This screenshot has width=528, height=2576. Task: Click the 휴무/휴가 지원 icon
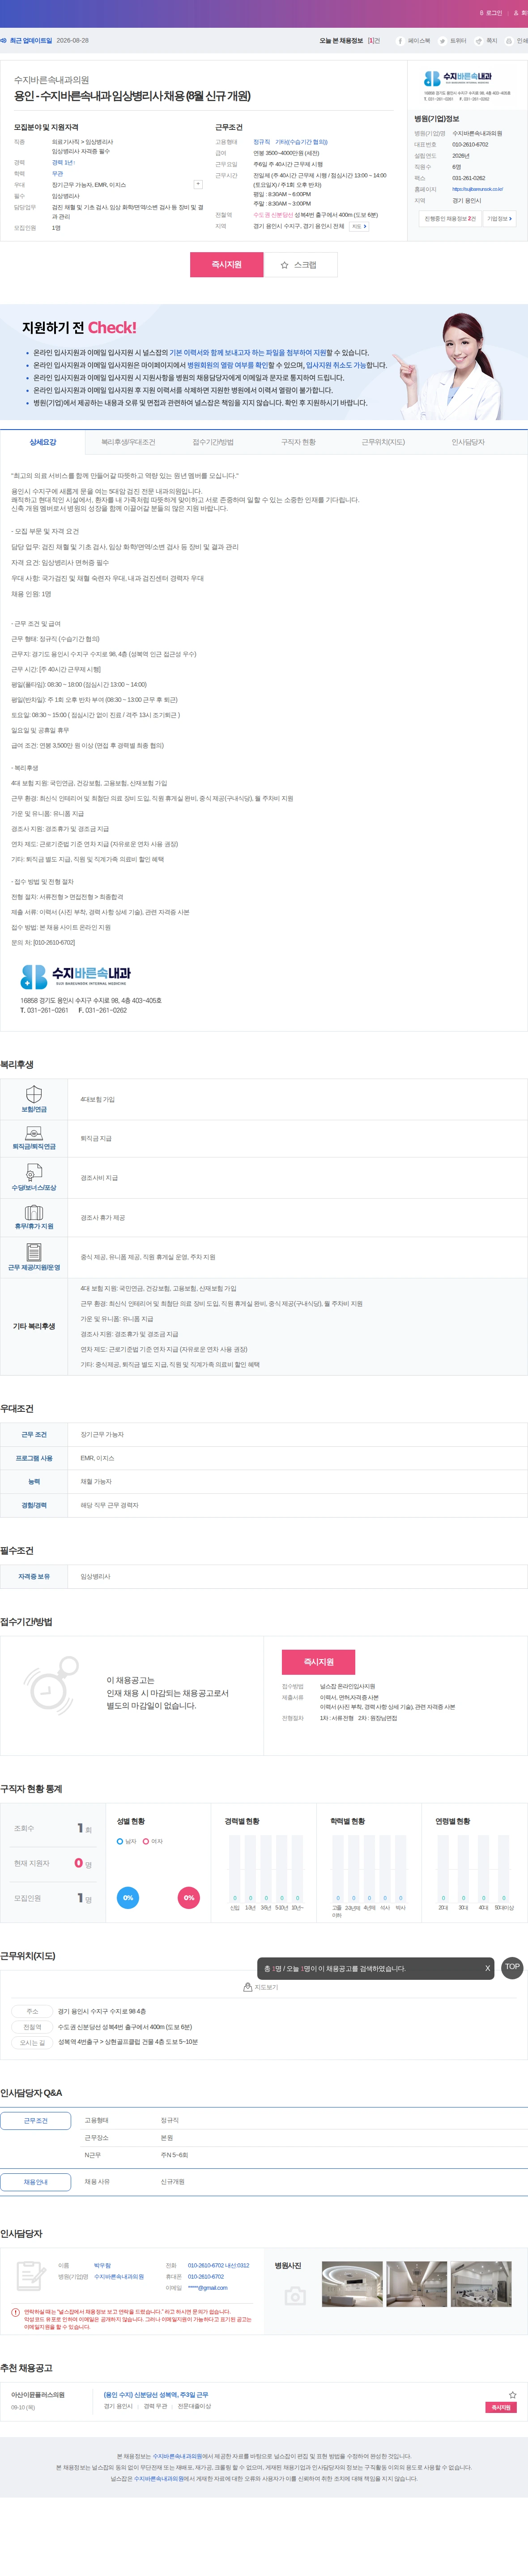pyautogui.click(x=34, y=1212)
